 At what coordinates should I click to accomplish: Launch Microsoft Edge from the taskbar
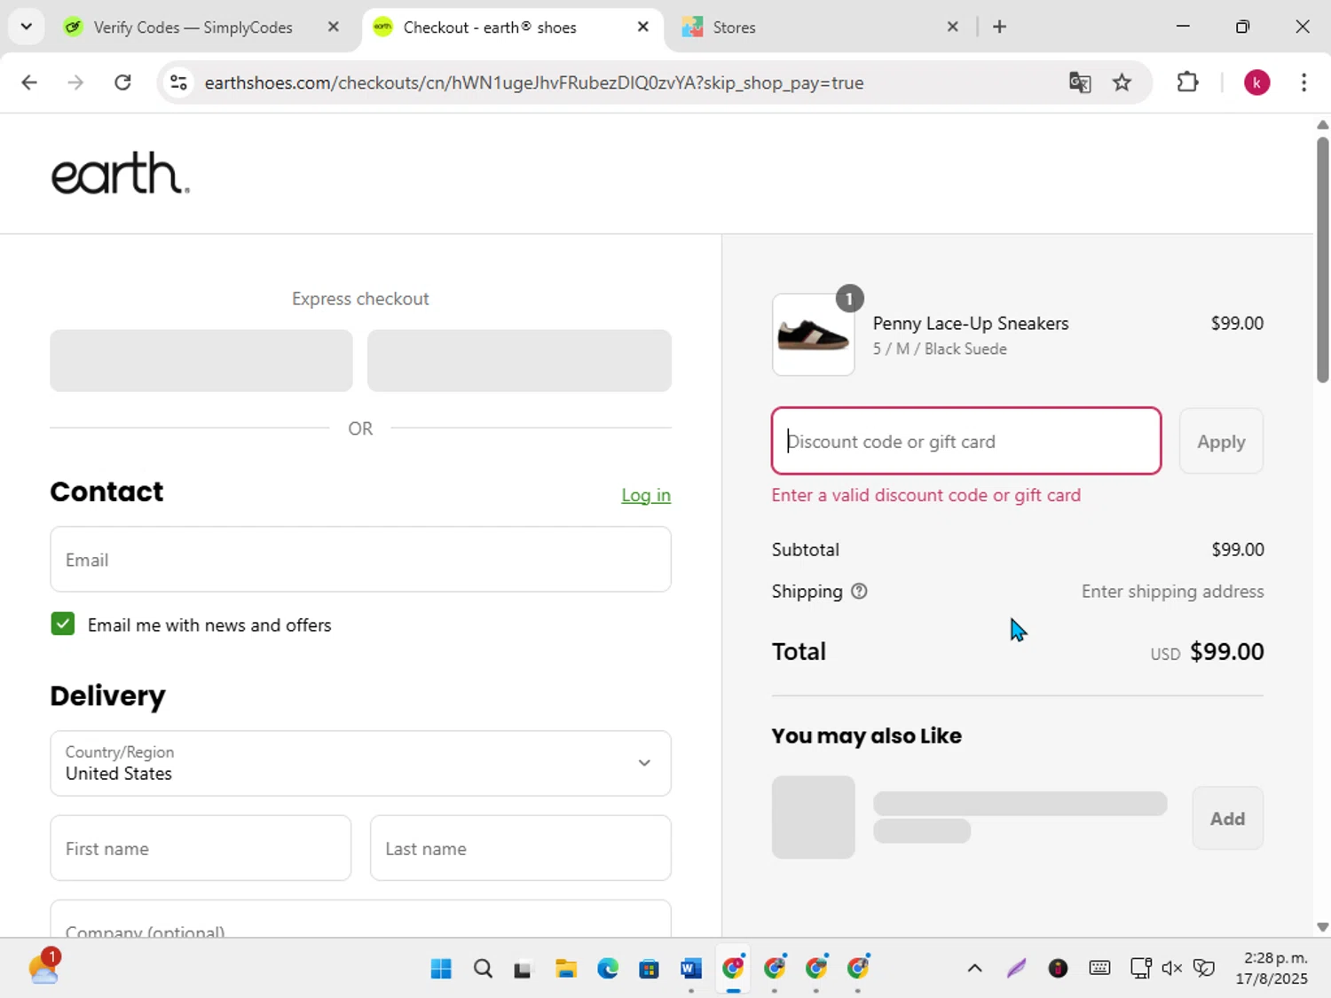pos(608,968)
